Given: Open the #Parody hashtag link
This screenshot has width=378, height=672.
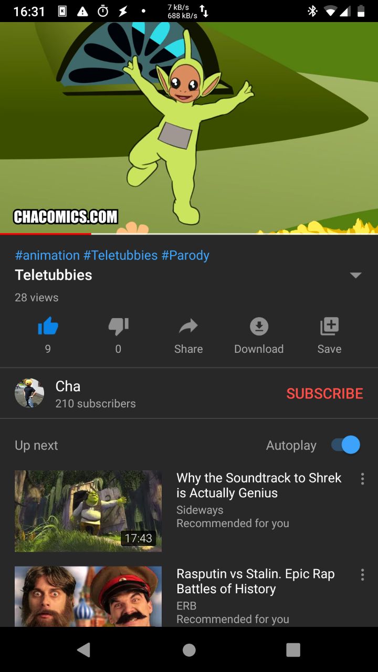Looking at the screenshot, I should (185, 255).
